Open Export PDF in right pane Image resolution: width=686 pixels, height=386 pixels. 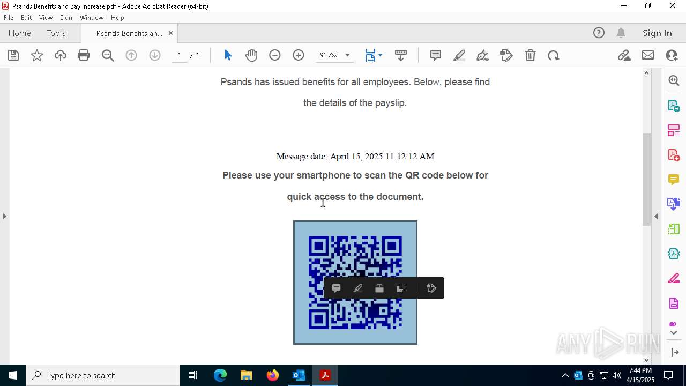point(674,105)
